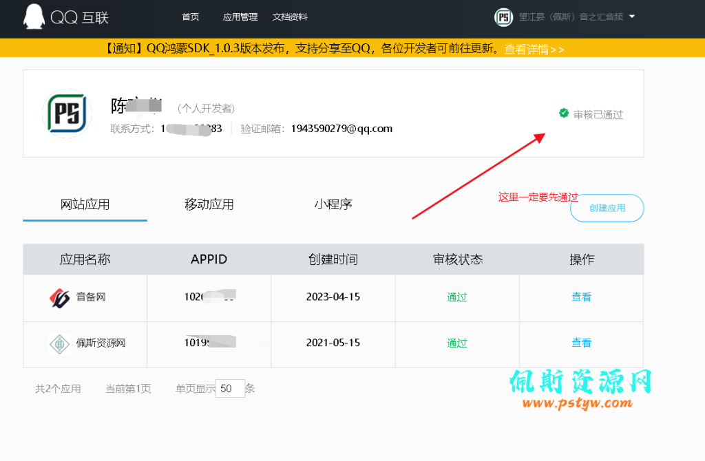Click the 验证邮箱 label
The height and width of the screenshot is (461, 705).
262,129
